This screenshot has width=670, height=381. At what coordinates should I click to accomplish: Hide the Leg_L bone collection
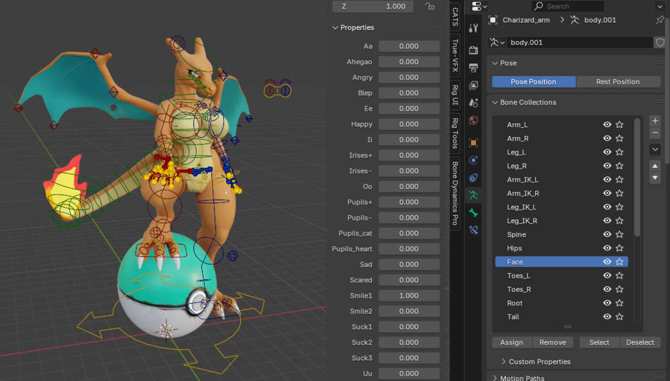click(x=607, y=152)
